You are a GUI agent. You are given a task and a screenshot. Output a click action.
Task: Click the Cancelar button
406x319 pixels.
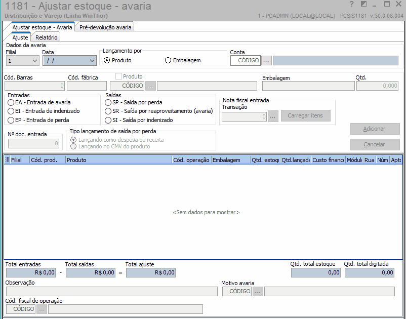click(375, 144)
